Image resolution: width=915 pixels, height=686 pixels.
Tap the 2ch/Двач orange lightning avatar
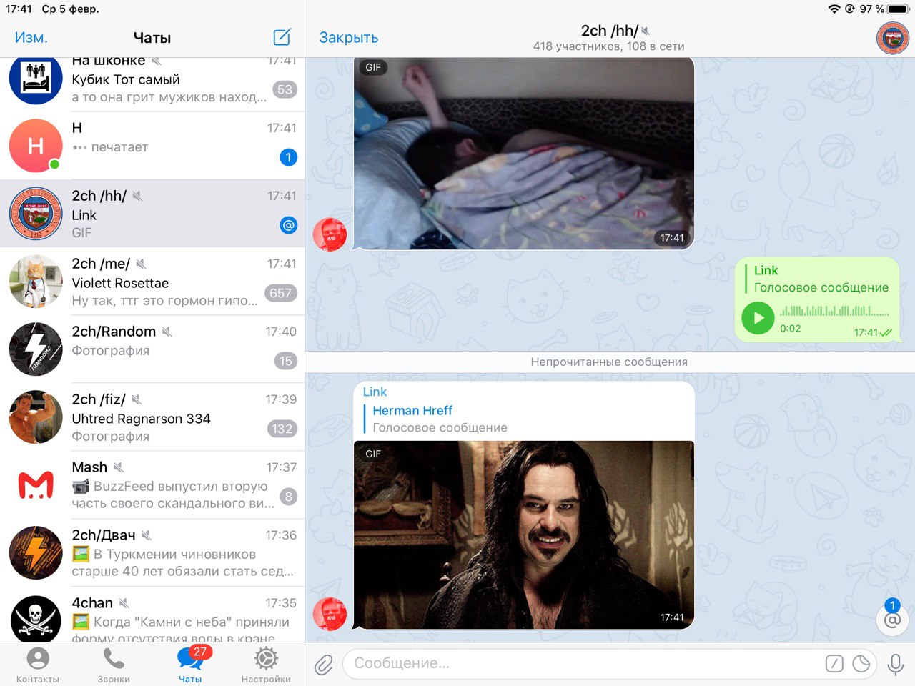click(x=36, y=553)
